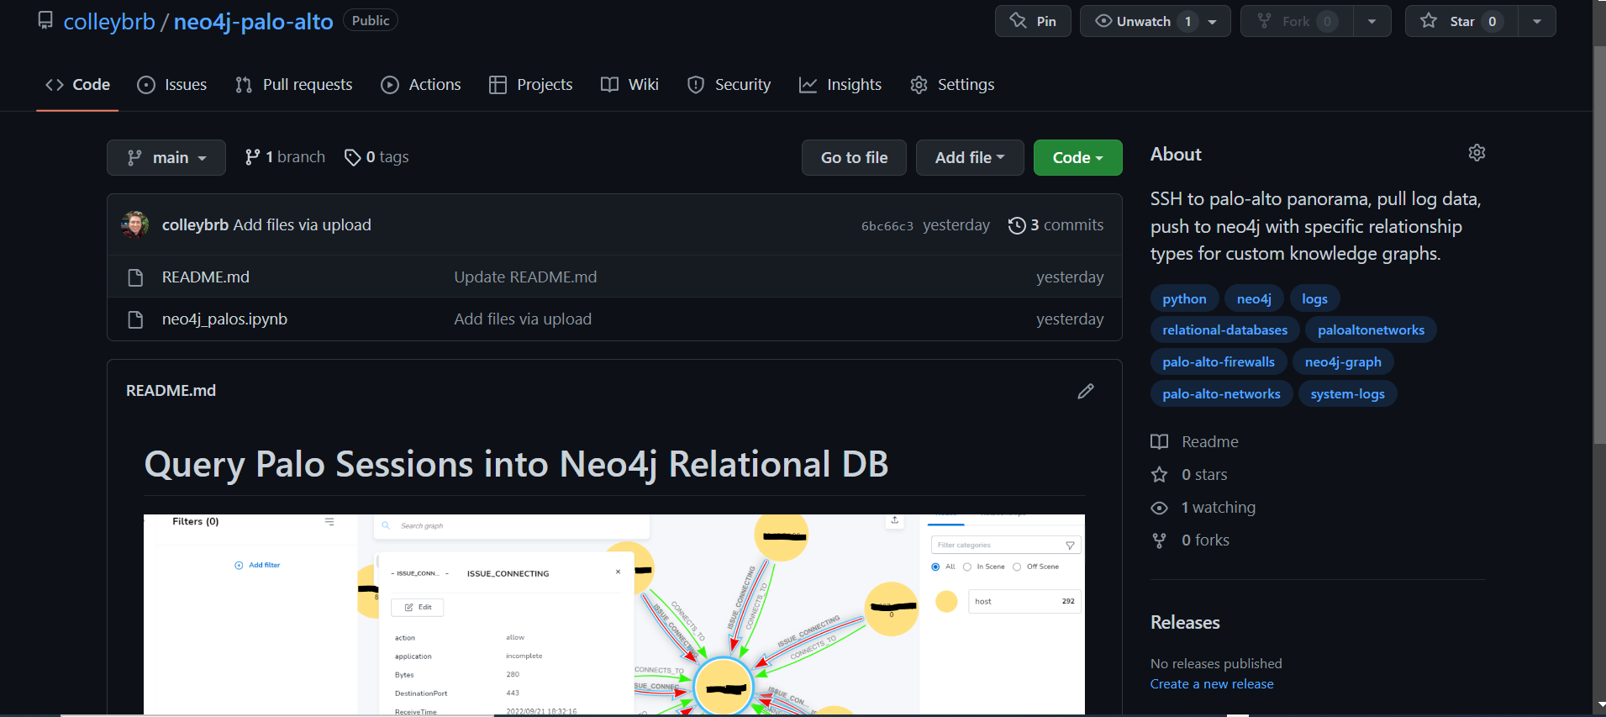Screen dimensions: 1606x717
Task: View the 3 commits history
Action: [x=1056, y=225]
